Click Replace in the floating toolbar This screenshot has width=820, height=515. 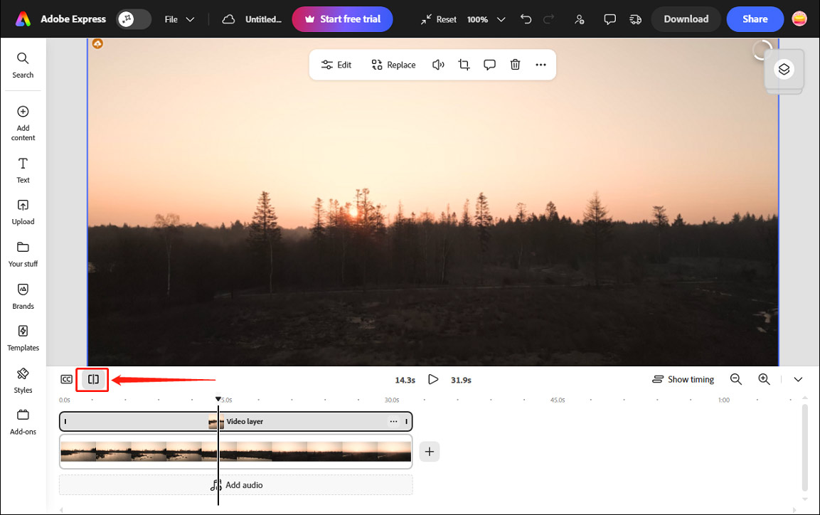pos(393,65)
